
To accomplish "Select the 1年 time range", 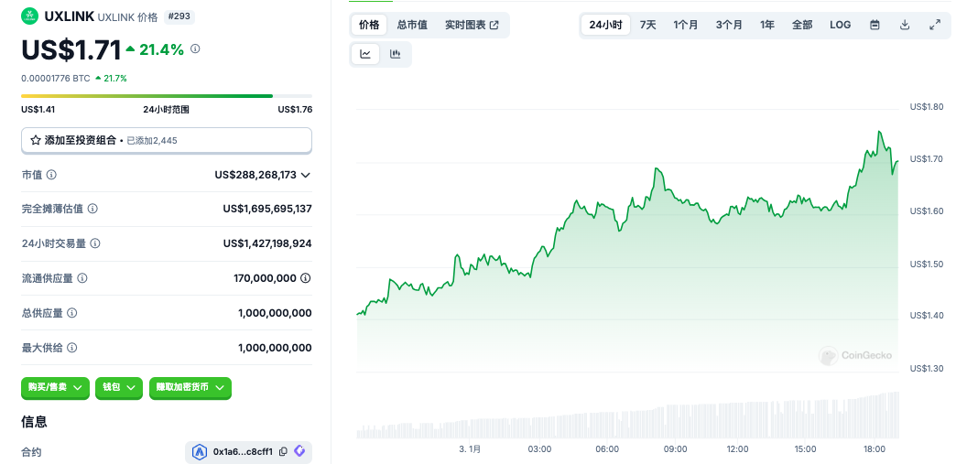I will point(767,25).
